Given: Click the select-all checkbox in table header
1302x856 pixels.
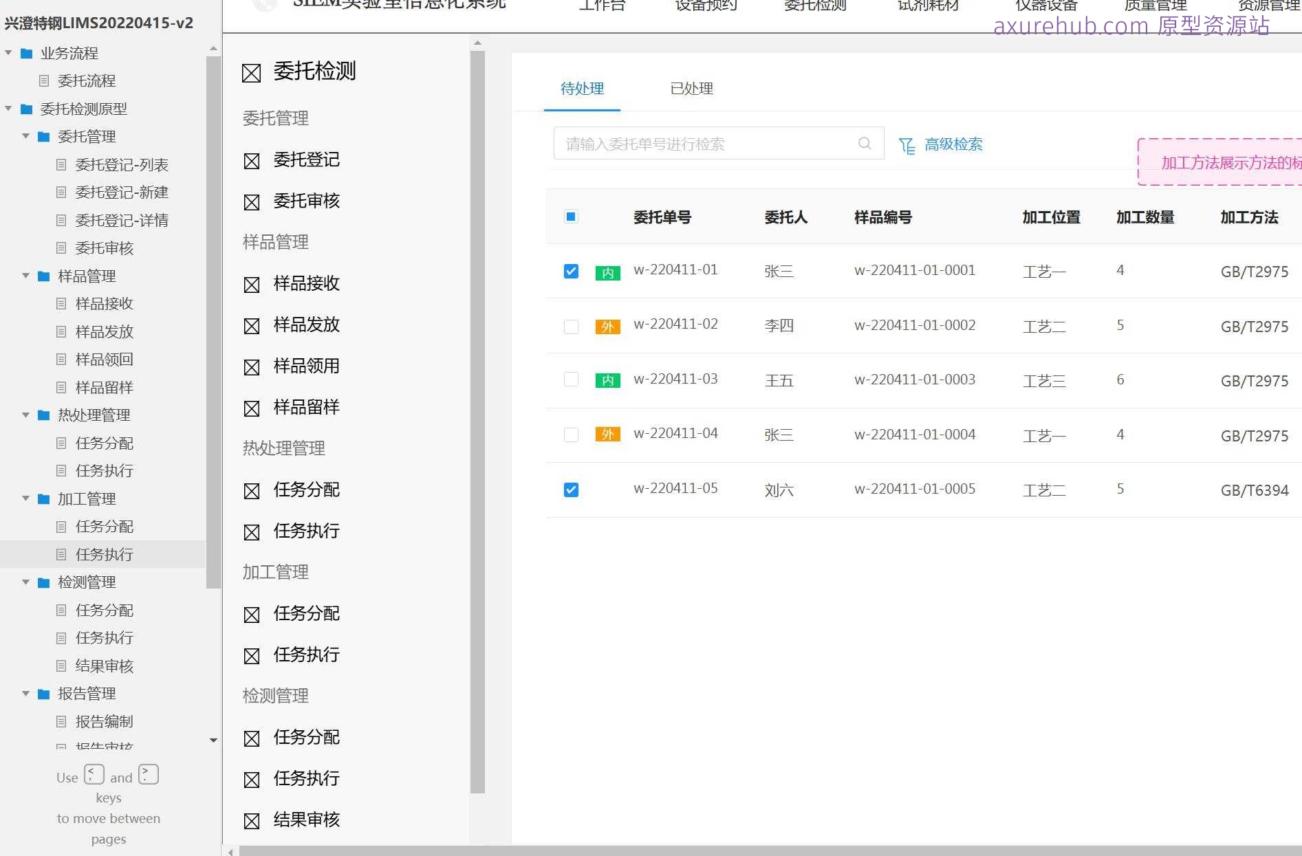Looking at the screenshot, I should (x=571, y=217).
